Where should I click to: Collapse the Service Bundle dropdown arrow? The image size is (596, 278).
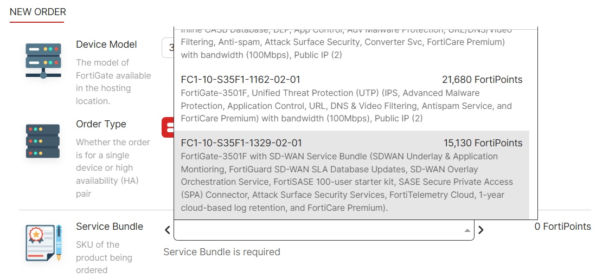(467, 230)
